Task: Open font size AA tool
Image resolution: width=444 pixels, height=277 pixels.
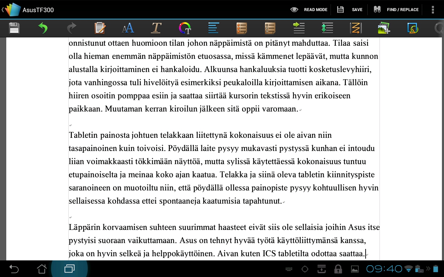Action: coord(128,28)
